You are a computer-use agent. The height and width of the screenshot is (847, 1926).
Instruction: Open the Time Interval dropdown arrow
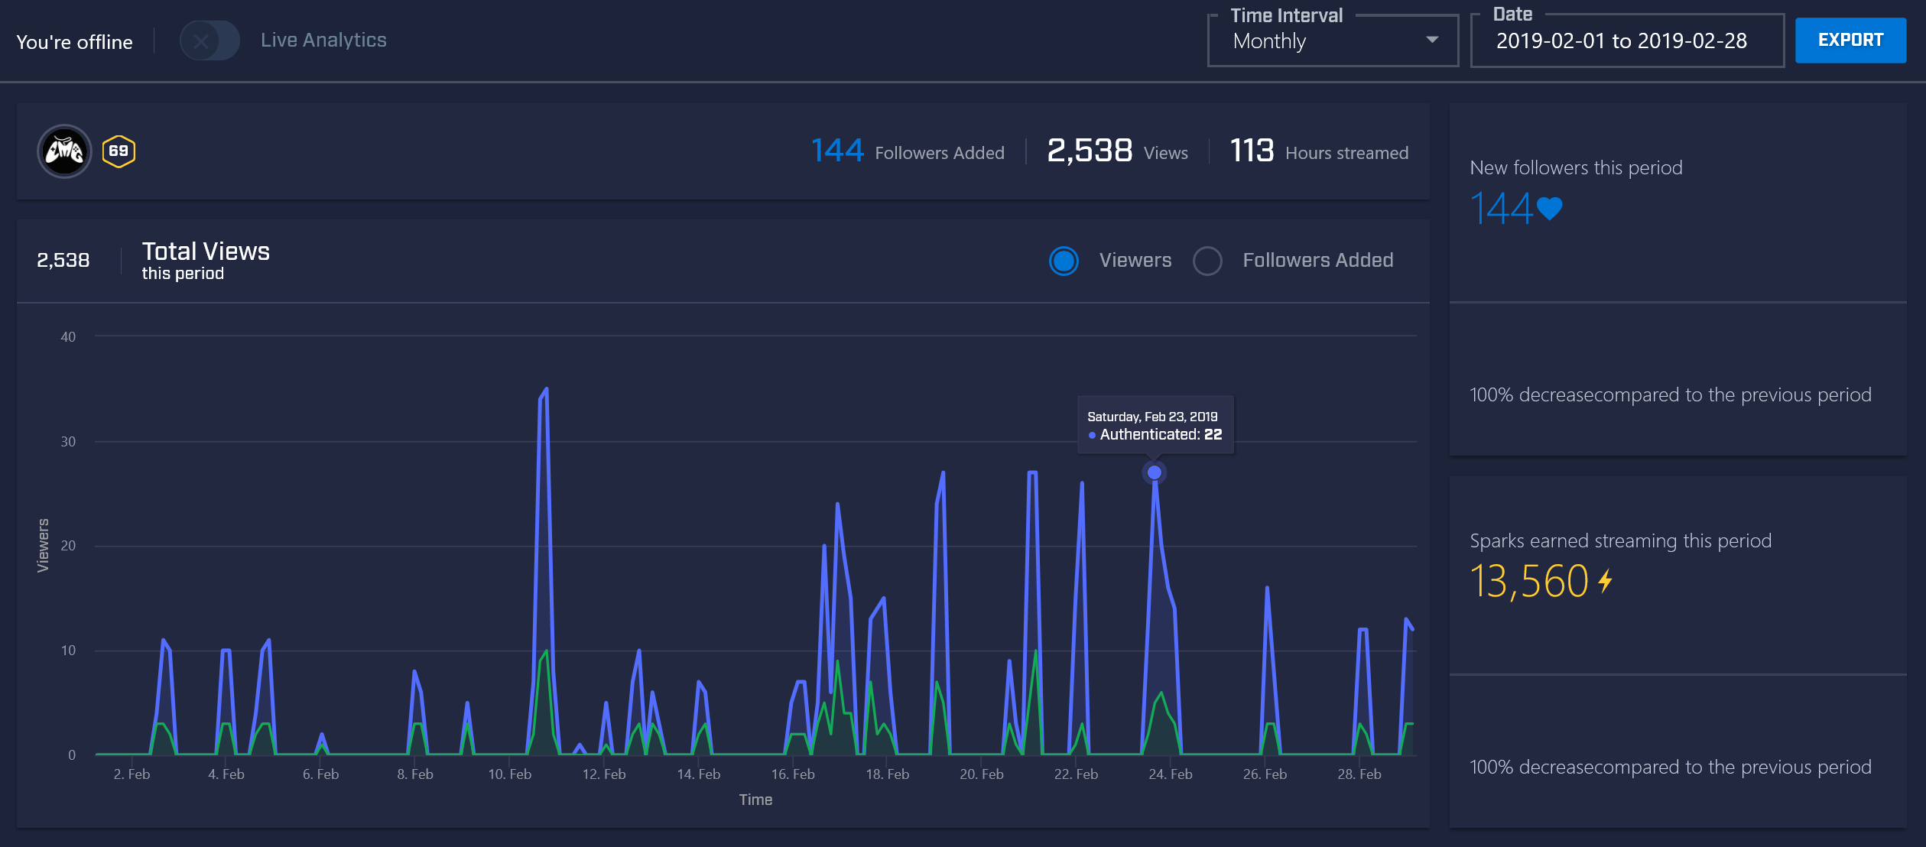(1432, 40)
